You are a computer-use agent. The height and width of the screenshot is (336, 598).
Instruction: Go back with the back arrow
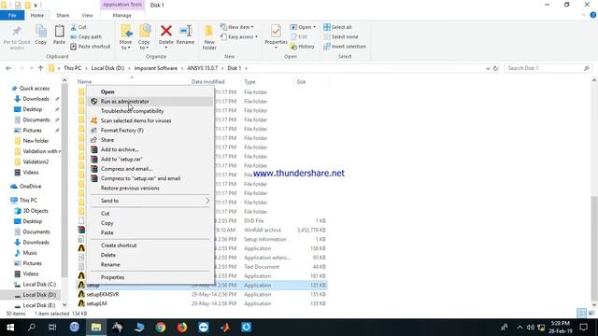(8, 68)
